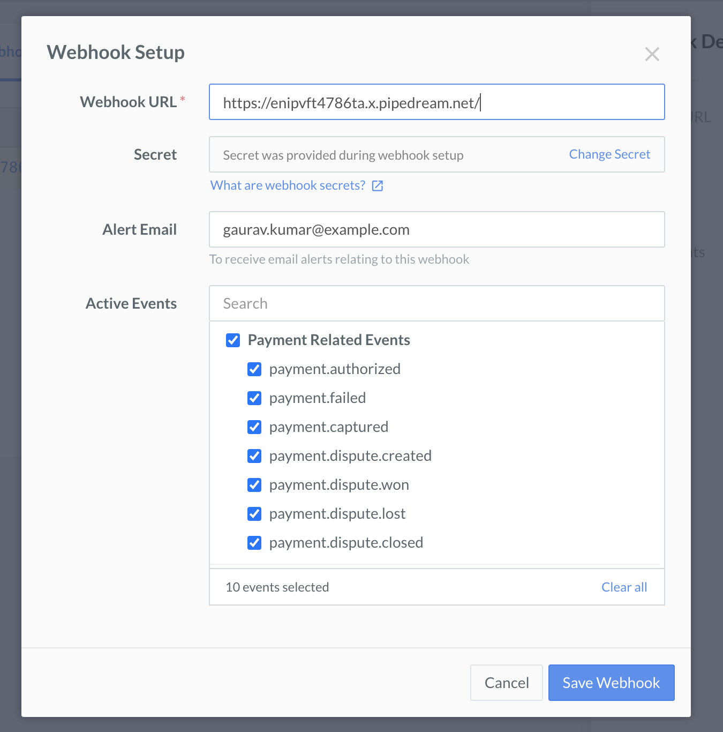The width and height of the screenshot is (723, 732).
Task: Clear all selected events
Action: coord(624,587)
